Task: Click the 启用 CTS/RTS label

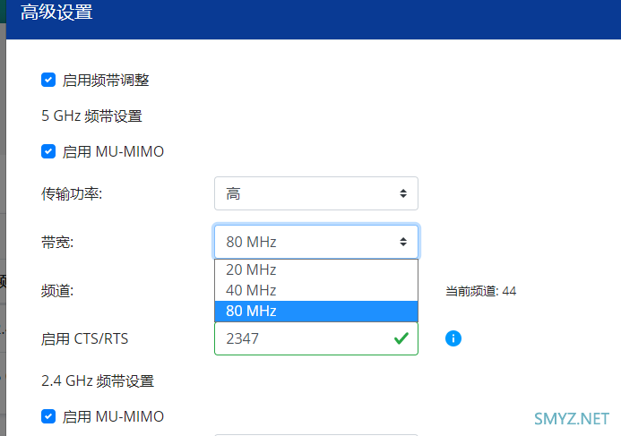Action: click(84, 338)
